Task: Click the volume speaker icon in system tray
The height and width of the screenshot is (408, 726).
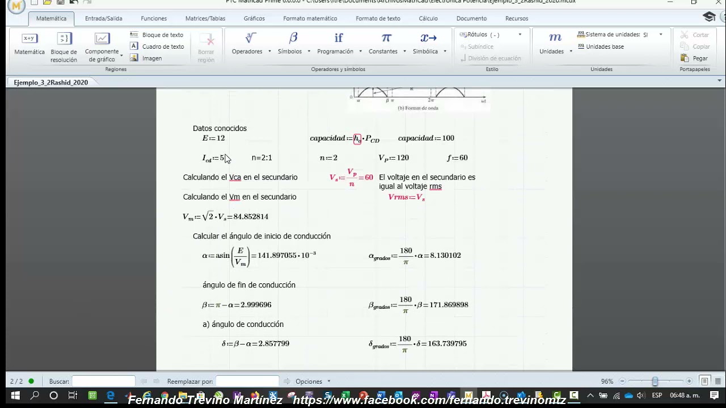Action: pyautogui.click(x=640, y=396)
